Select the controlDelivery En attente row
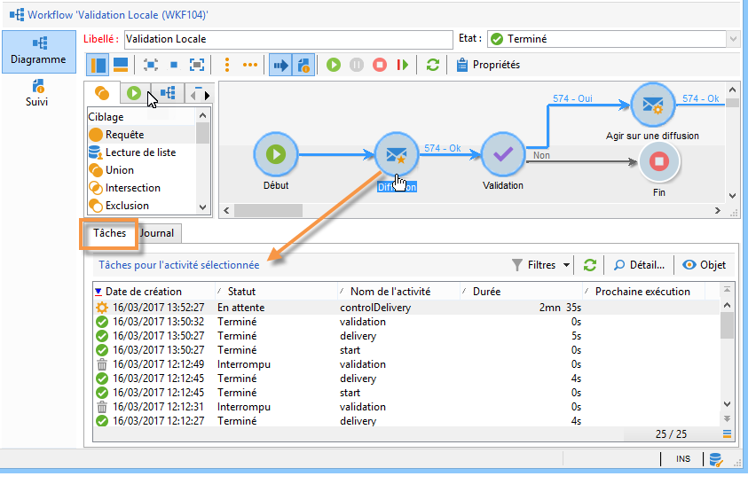Image resolution: width=756 pixels, height=484 pixels. coord(406,308)
